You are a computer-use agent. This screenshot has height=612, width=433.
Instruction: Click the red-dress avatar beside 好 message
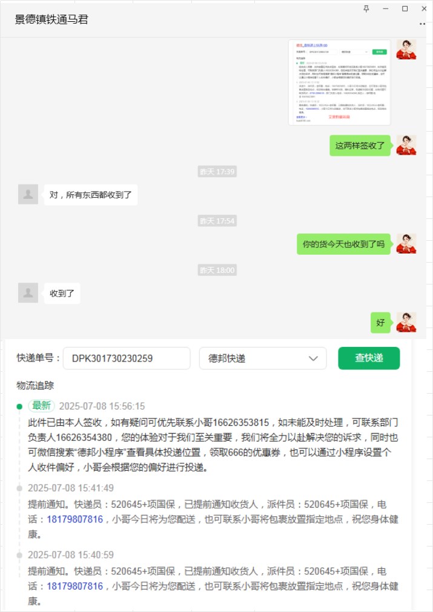point(406,323)
